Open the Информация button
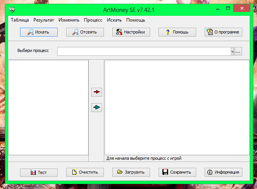257x189 pixels. click(x=224, y=172)
